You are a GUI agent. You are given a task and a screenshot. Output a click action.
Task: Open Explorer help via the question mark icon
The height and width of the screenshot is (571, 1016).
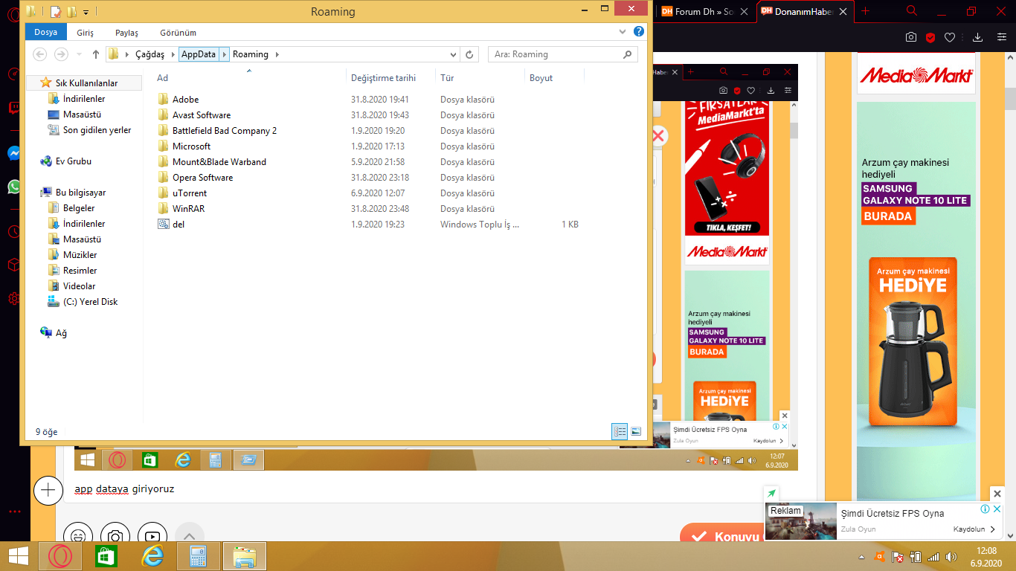pyautogui.click(x=639, y=32)
